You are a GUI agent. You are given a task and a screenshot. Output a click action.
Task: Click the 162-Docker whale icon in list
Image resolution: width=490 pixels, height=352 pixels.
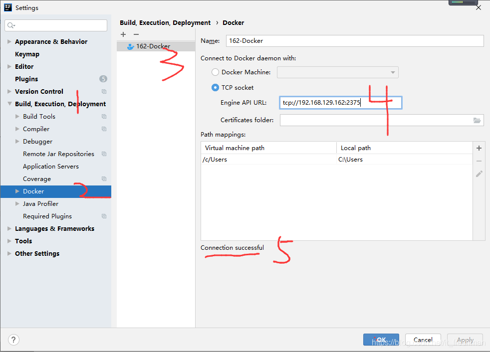point(130,46)
